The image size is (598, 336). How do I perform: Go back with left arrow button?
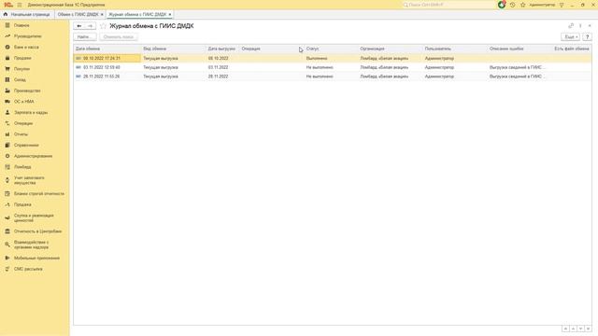coord(79,26)
